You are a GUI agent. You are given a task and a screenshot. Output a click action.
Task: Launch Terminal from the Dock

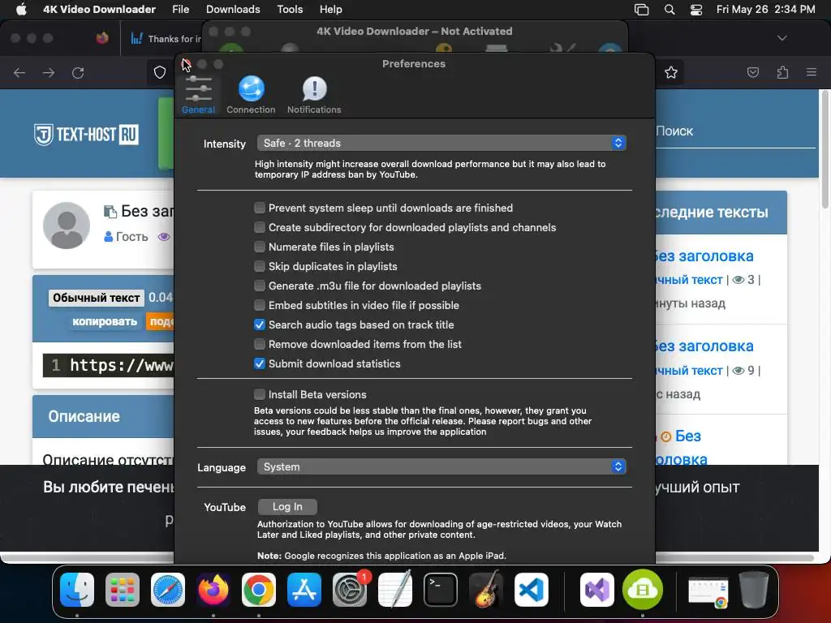[x=440, y=590]
